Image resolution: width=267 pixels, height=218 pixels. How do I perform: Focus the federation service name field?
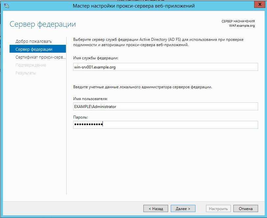coord(165,67)
